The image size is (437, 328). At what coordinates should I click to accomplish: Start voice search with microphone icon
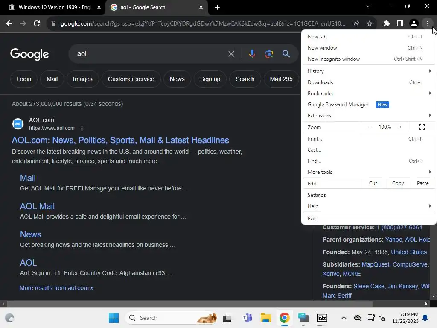click(252, 54)
